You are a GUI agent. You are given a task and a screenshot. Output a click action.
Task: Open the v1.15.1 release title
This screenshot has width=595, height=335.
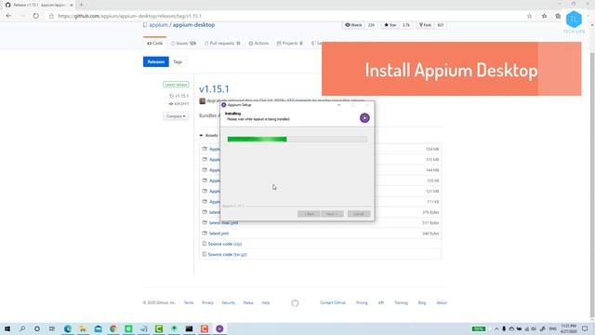pyautogui.click(x=214, y=89)
